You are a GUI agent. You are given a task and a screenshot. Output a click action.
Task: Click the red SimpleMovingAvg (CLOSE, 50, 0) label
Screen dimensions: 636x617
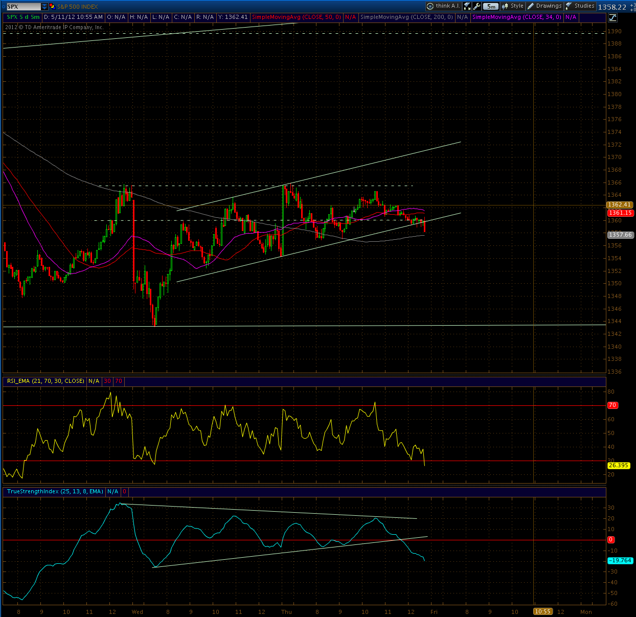297,17
